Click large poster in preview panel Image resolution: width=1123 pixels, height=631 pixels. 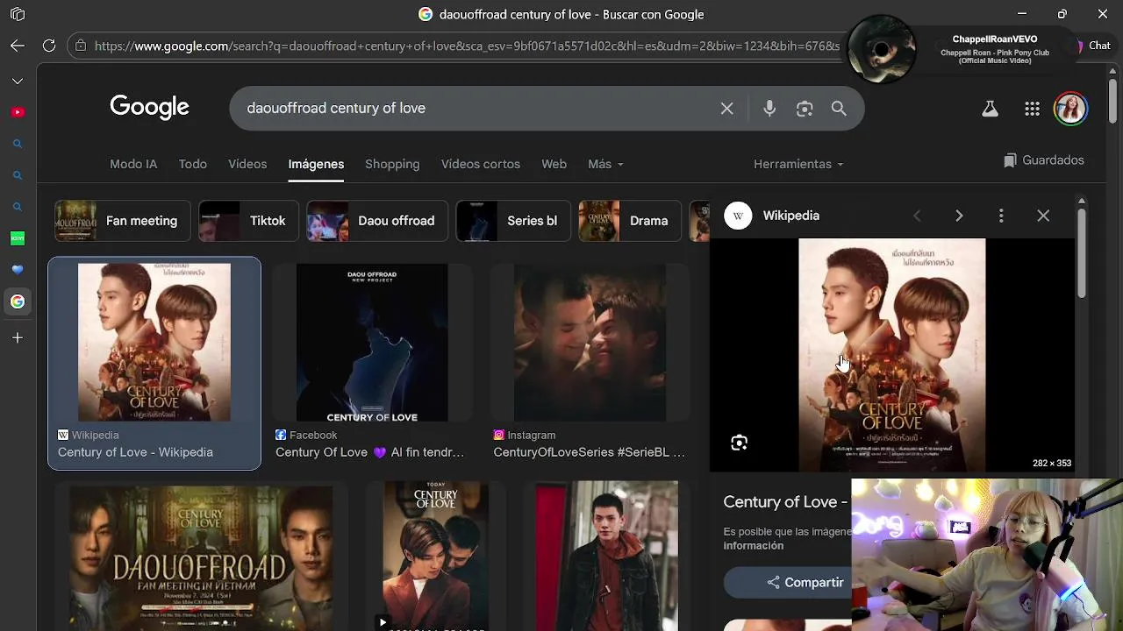(891, 355)
